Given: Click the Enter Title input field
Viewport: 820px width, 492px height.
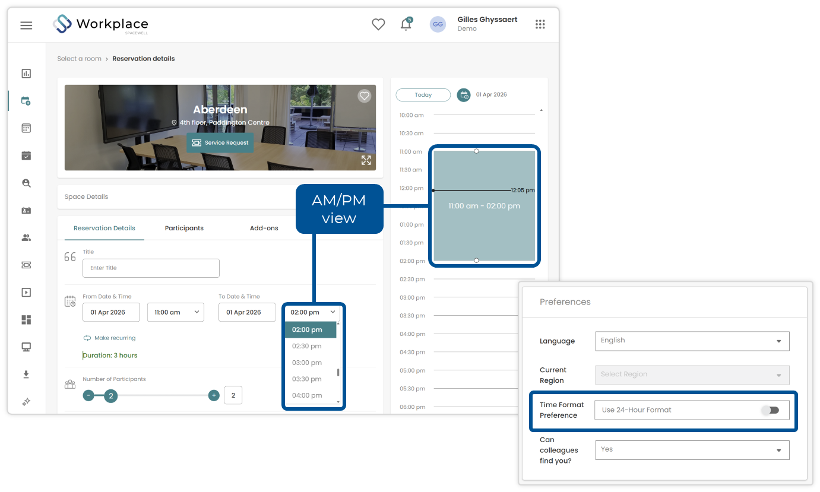Looking at the screenshot, I should pyautogui.click(x=151, y=268).
